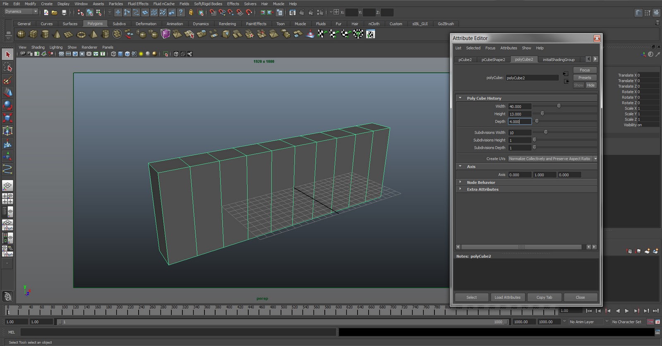The width and height of the screenshot is (662, 346).
Task: Toggle textured display checker icon
Action: click(x=134, y=54)
